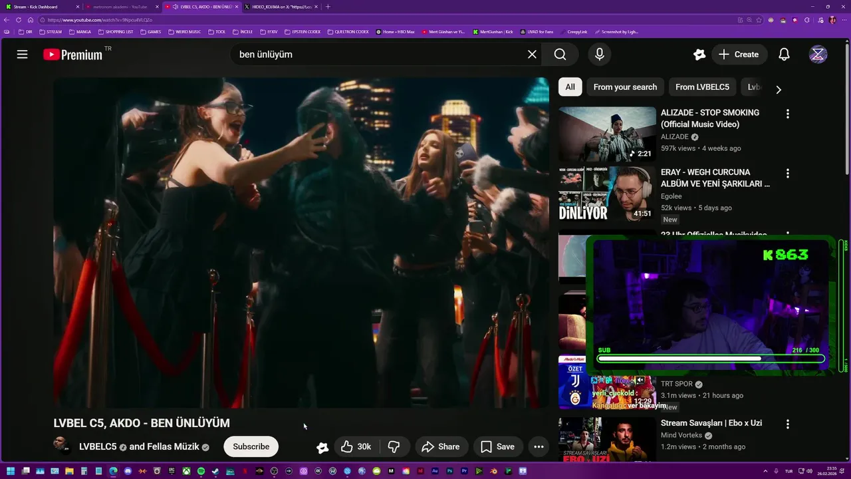Open the notifications bell
Viewport: 851px width, 479px height.
tap(785, 55)
